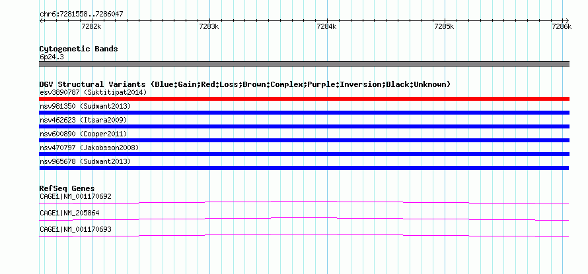Click the red loss bar for esv3890787
Screen dimensions: 588x274
click(x=304, y=99)
